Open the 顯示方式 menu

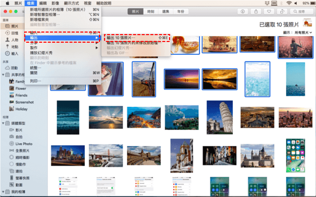(x=72, y=3)
